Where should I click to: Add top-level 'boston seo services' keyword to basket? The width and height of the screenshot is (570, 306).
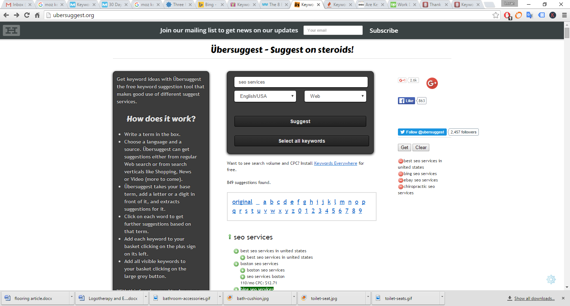point(236,264)
